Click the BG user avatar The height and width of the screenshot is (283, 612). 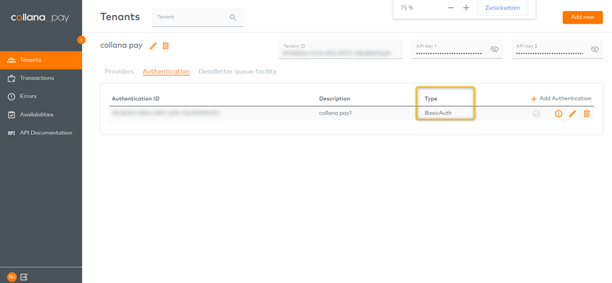(12, 277)
